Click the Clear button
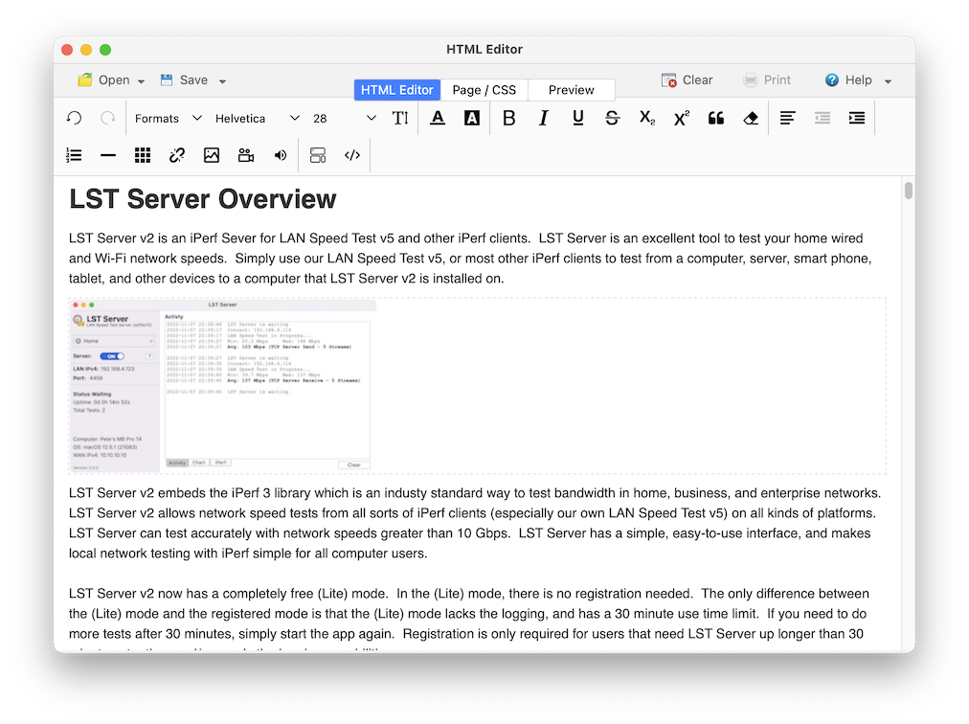Screen dimensions: 969x724 click(687, 79)
